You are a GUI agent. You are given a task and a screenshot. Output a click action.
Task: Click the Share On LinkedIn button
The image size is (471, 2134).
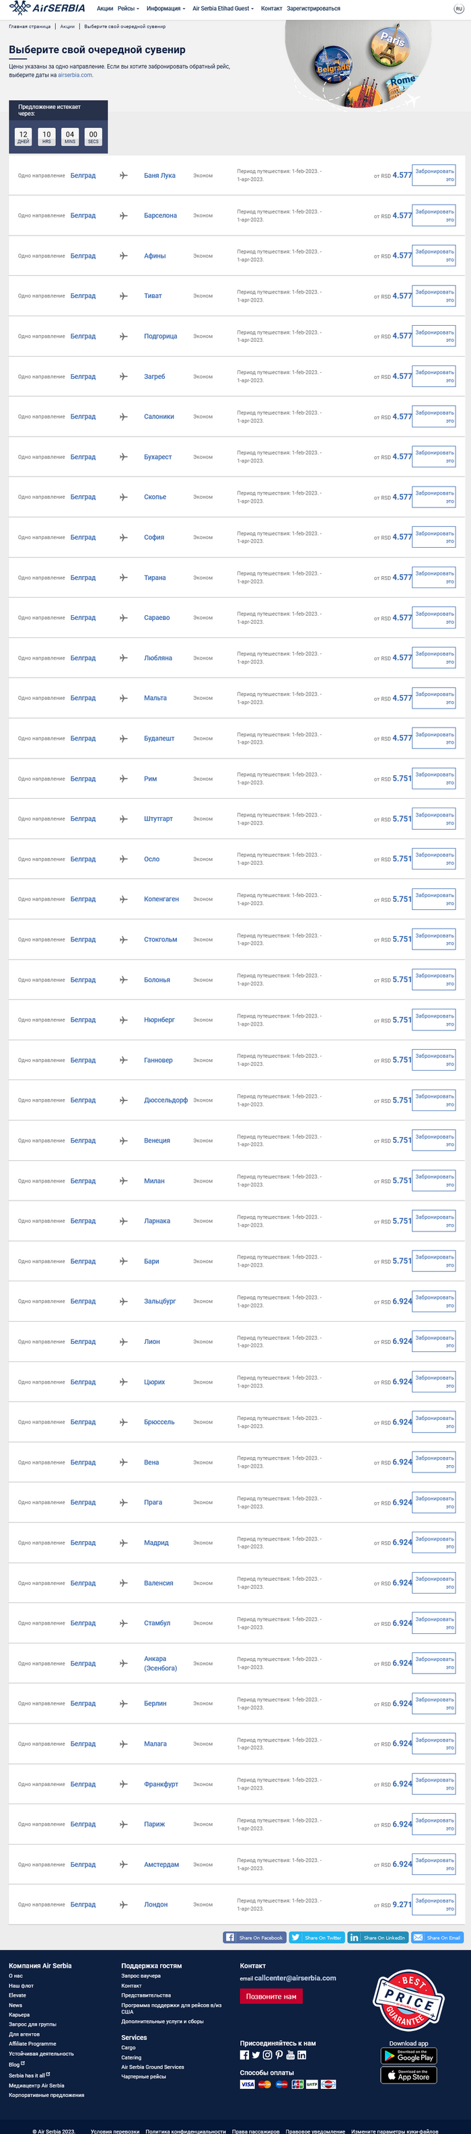pos(377,1937)
